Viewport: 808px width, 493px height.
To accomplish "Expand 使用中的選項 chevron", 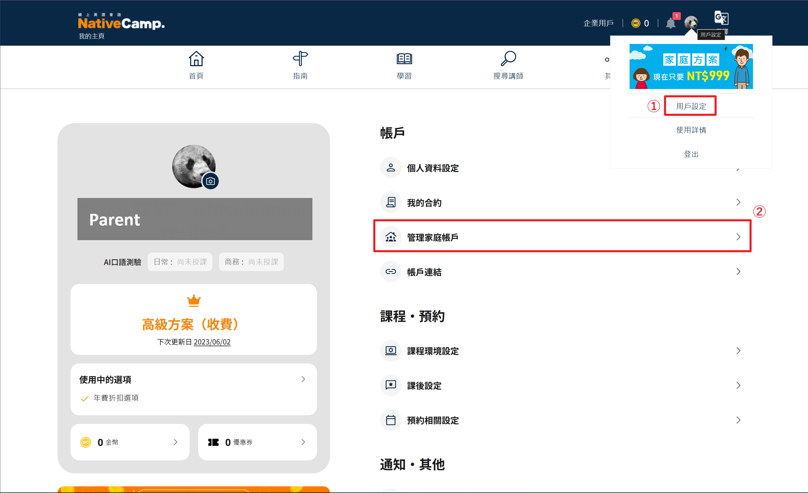I will click(303, 379).
